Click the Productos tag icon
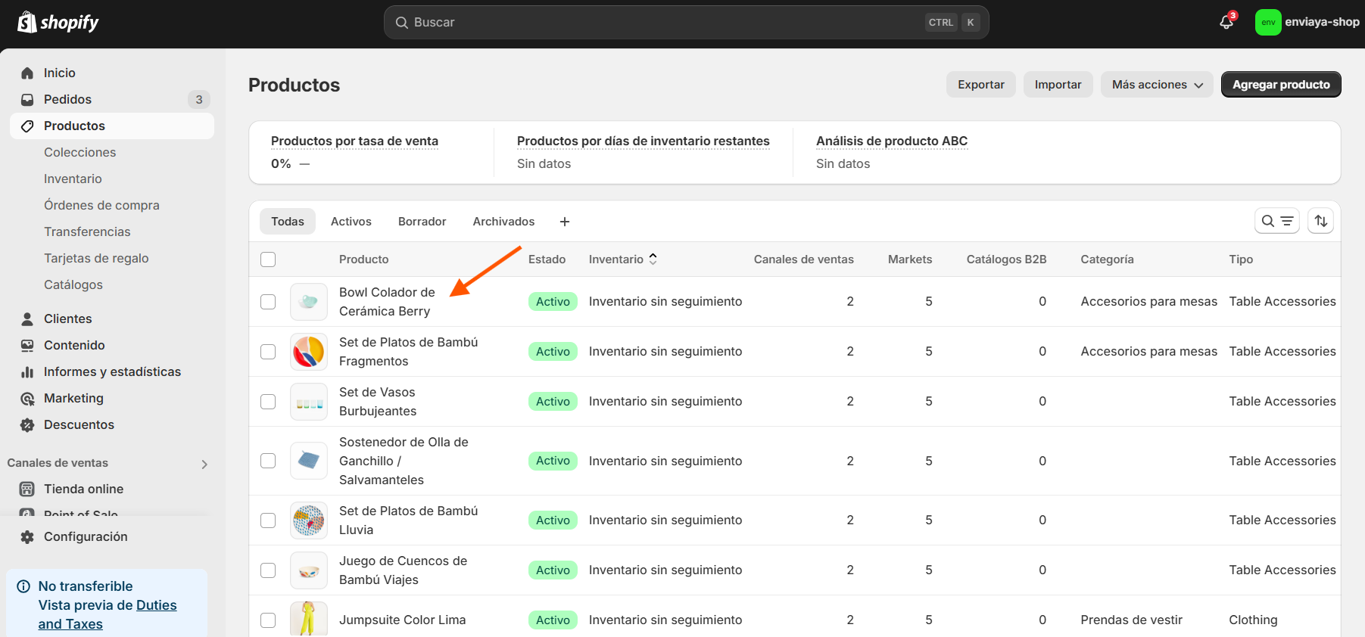 tap(27, 126)
